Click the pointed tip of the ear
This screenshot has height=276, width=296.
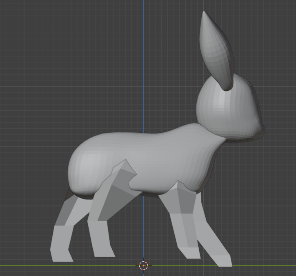point(204,14)
